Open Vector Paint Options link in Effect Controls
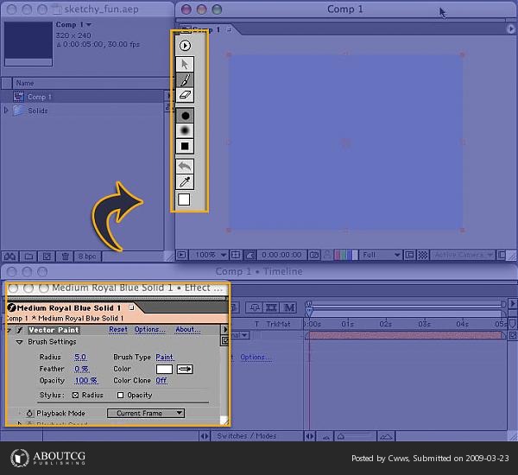This screenshot has height=475, width=518. point(149,330)
